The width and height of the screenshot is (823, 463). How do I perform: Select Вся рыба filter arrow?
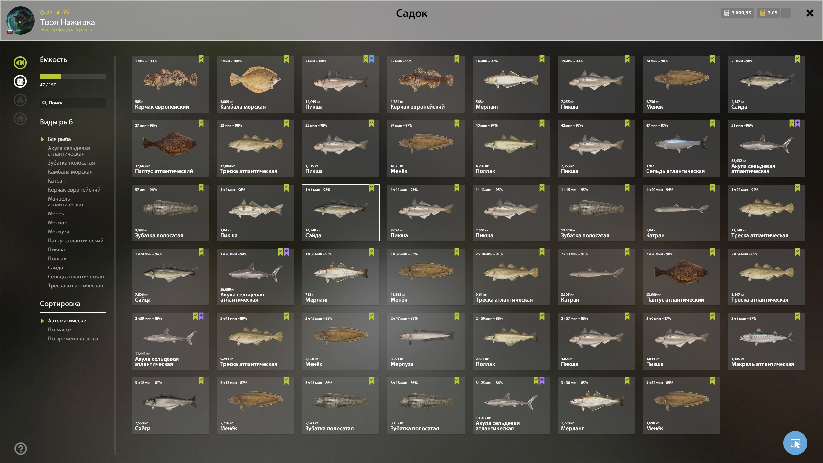pos(42,139)
